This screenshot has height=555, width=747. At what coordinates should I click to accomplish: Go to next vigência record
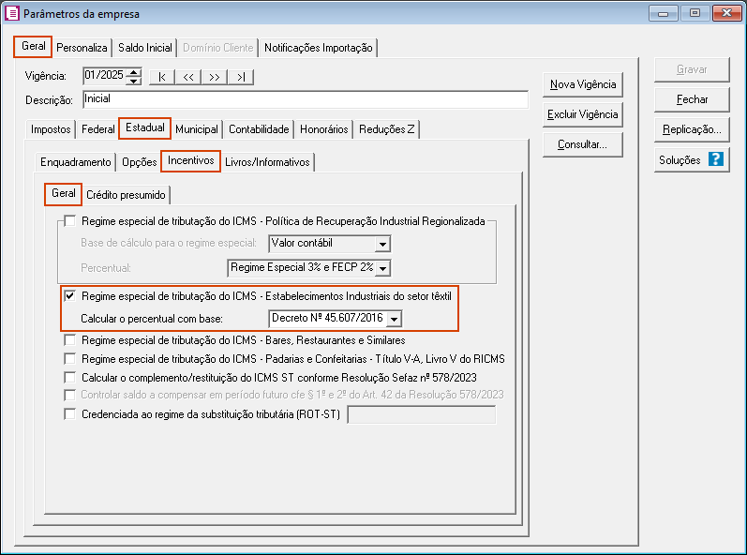click(x=215, y=77)
